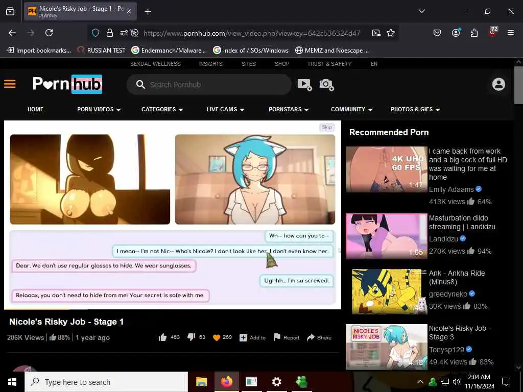Share the video

pyautogui.click(x=319, y=337)
